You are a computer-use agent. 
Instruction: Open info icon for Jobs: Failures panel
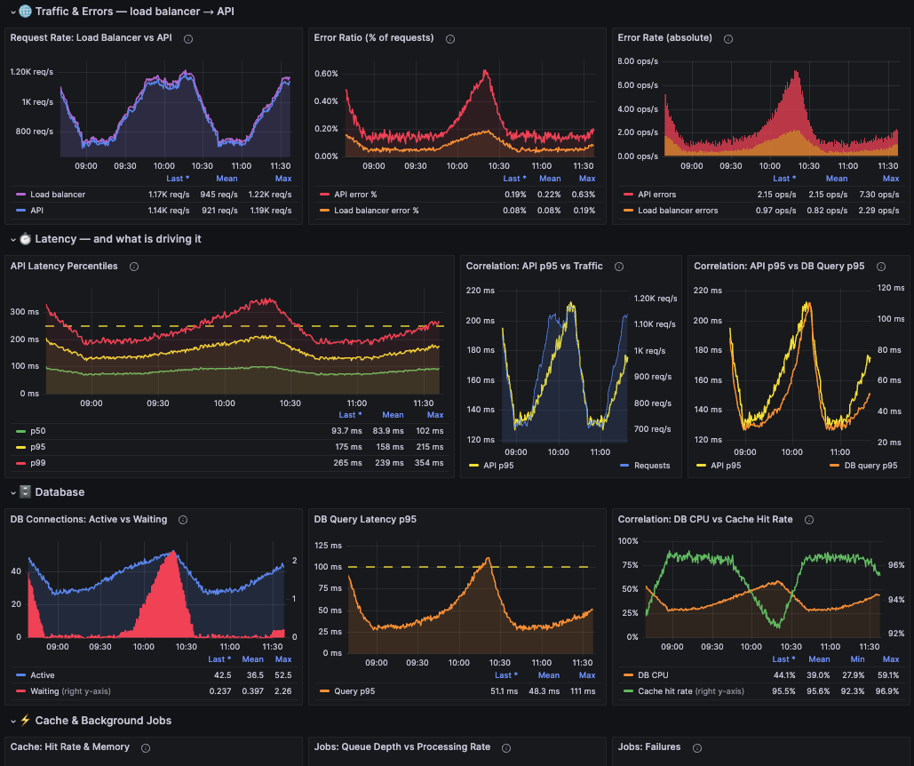[x=696, y=748]
